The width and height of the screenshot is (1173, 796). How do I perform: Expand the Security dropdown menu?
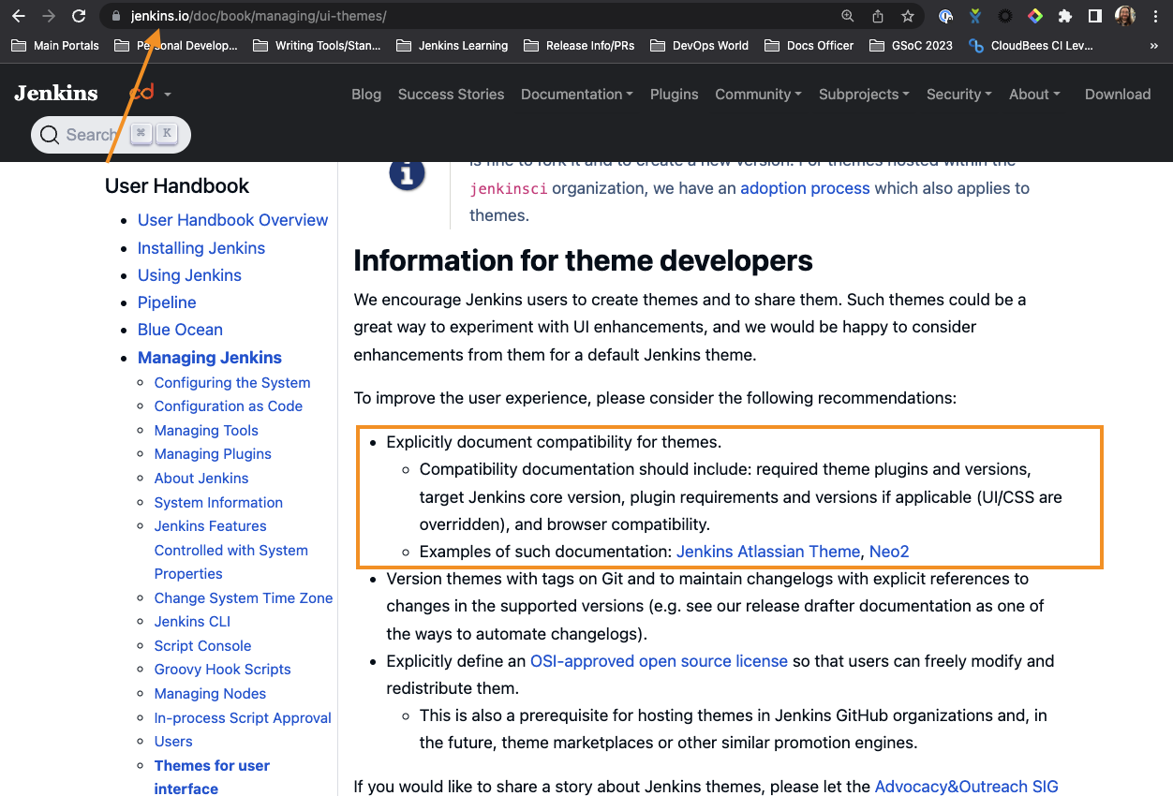click(x=959, y=94)
